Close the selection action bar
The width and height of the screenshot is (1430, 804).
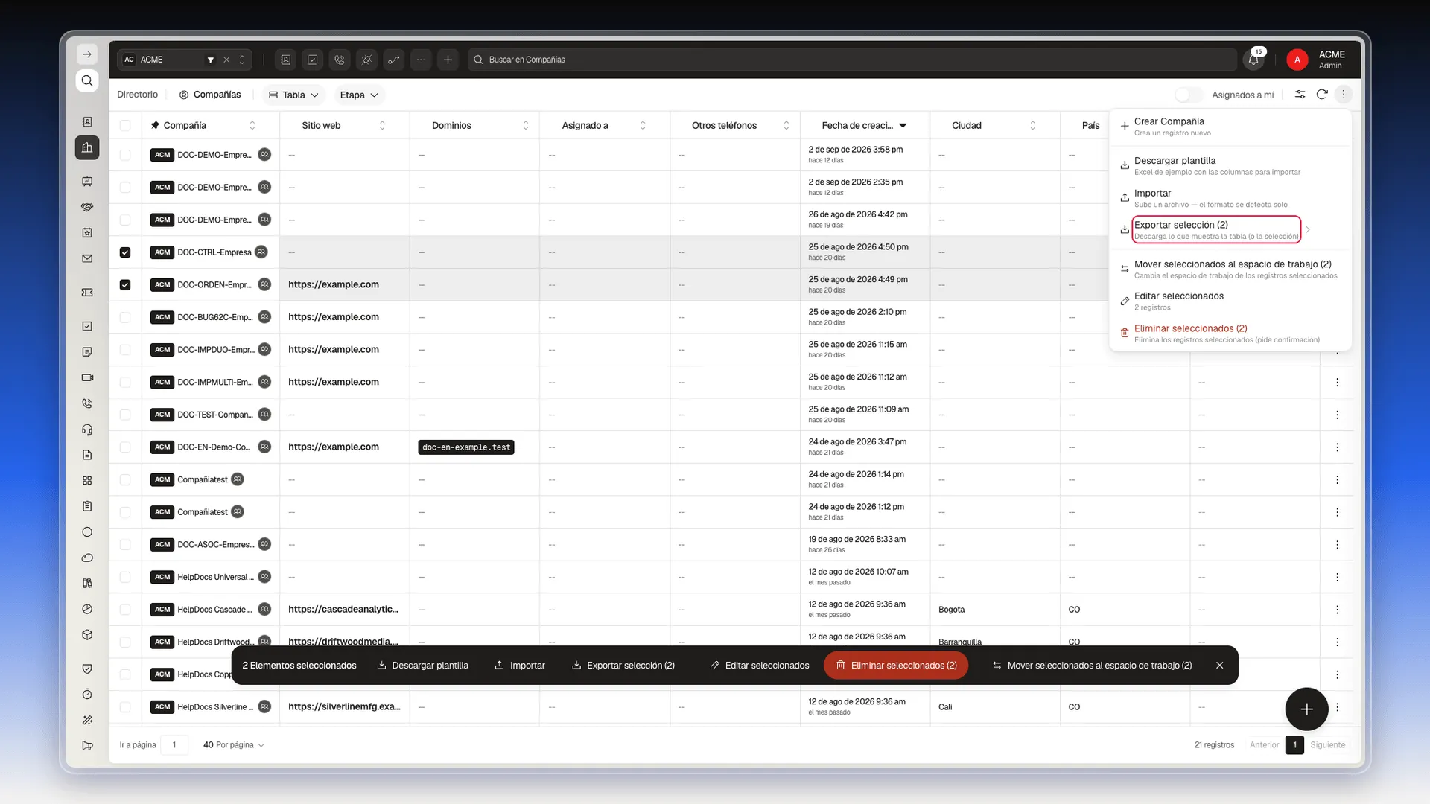1220,666
